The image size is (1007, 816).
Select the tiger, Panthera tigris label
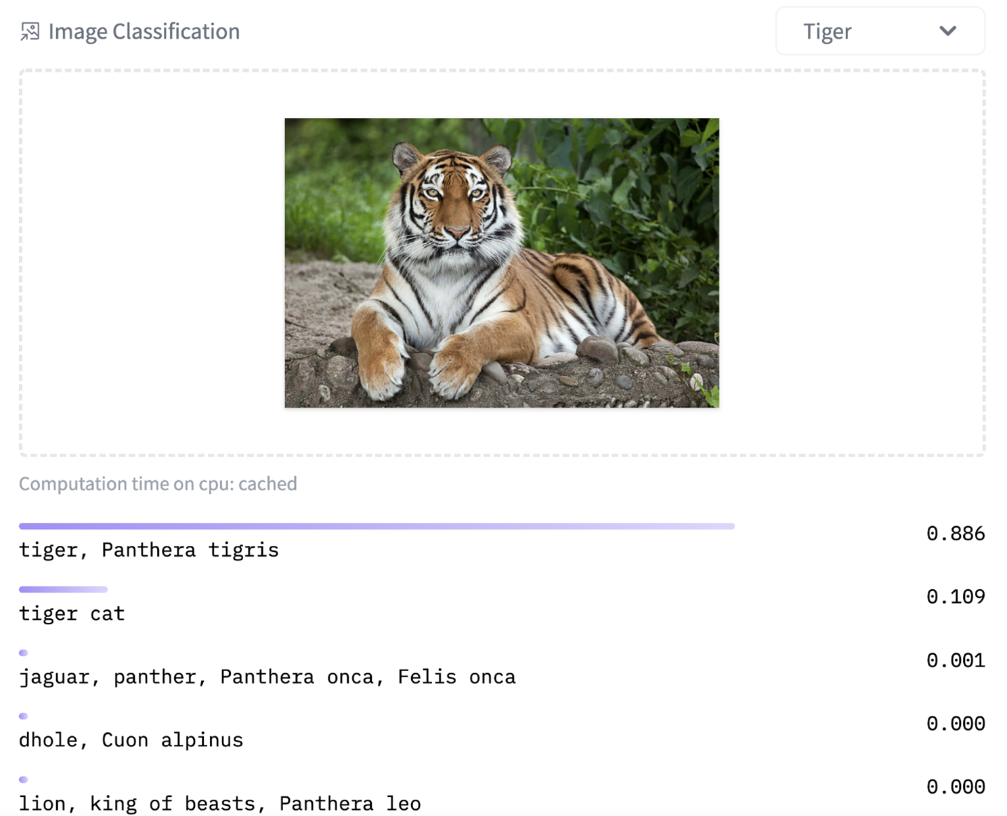(149, 550)
